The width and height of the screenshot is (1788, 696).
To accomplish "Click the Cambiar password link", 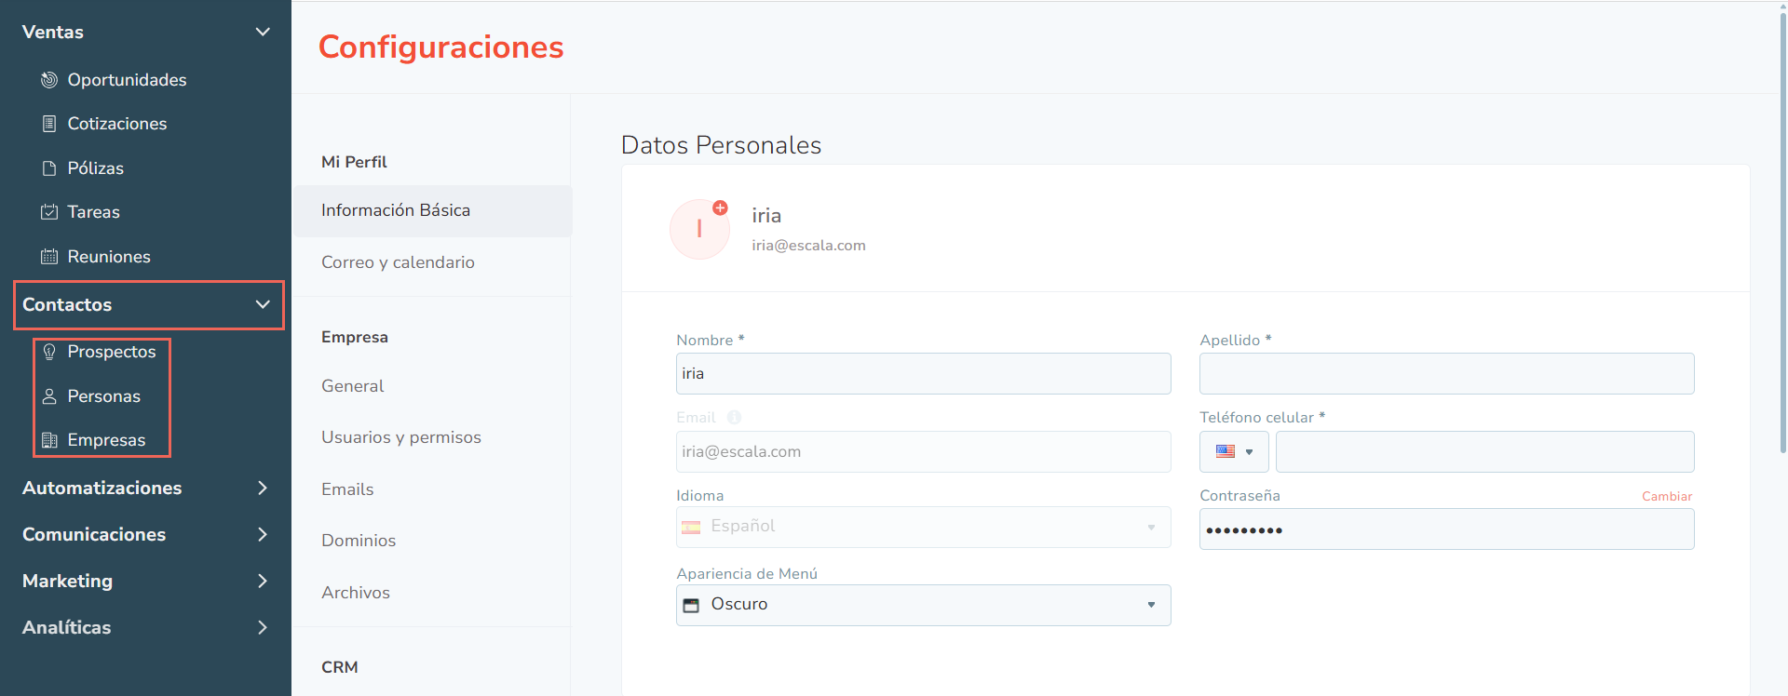I will coord(1667,496).
